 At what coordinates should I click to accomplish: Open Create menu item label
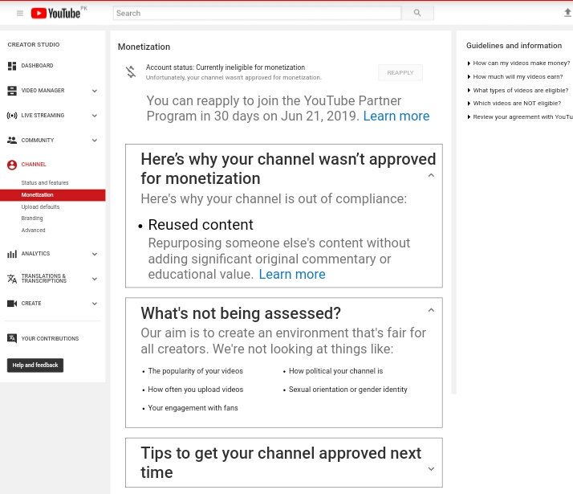coord(31,303)
